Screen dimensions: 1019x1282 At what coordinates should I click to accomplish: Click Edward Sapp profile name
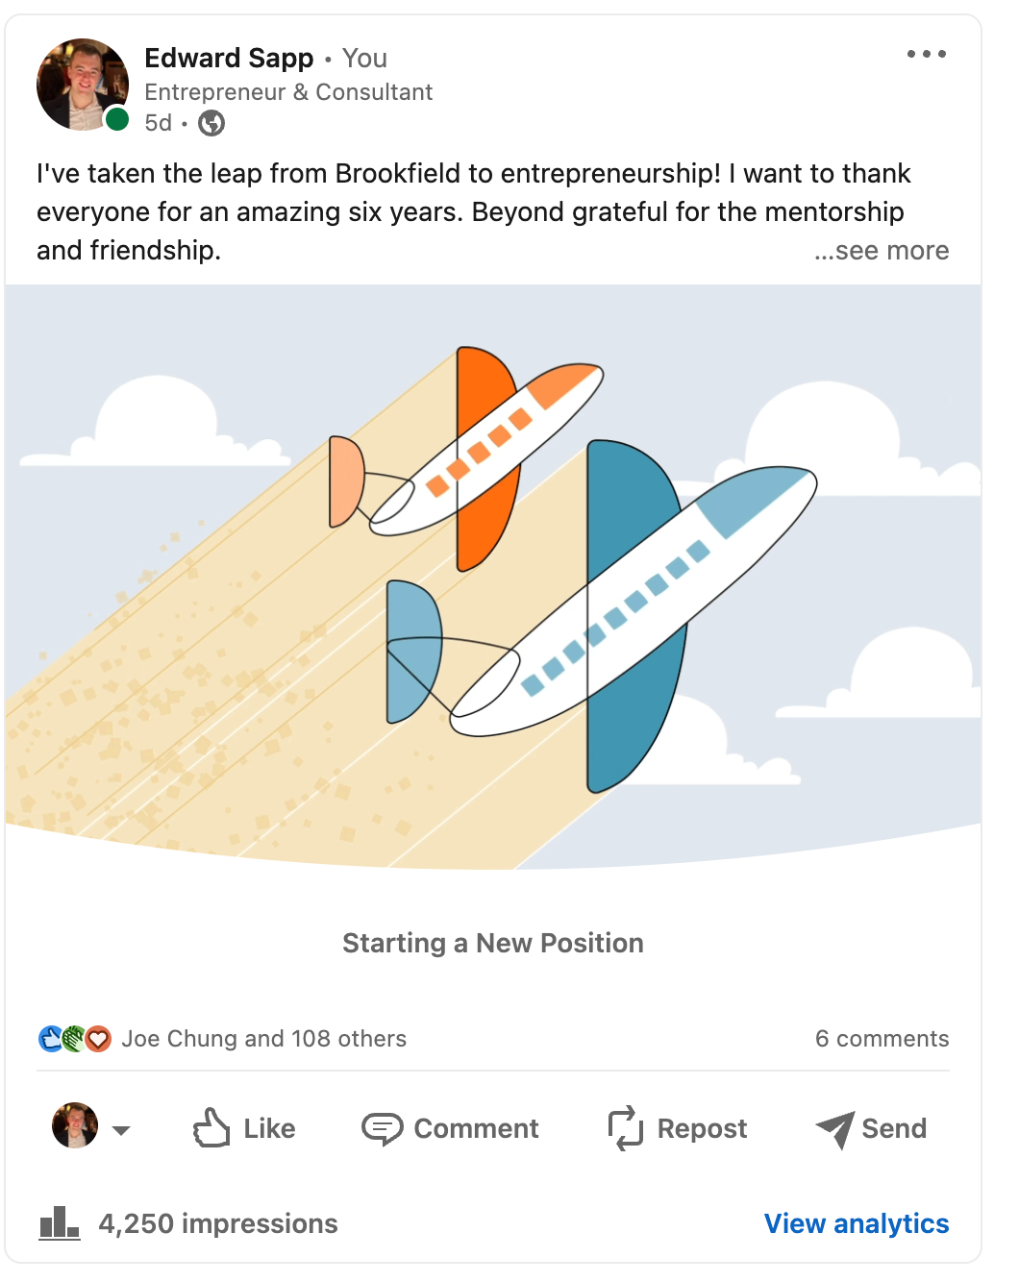tap(229, 59)
